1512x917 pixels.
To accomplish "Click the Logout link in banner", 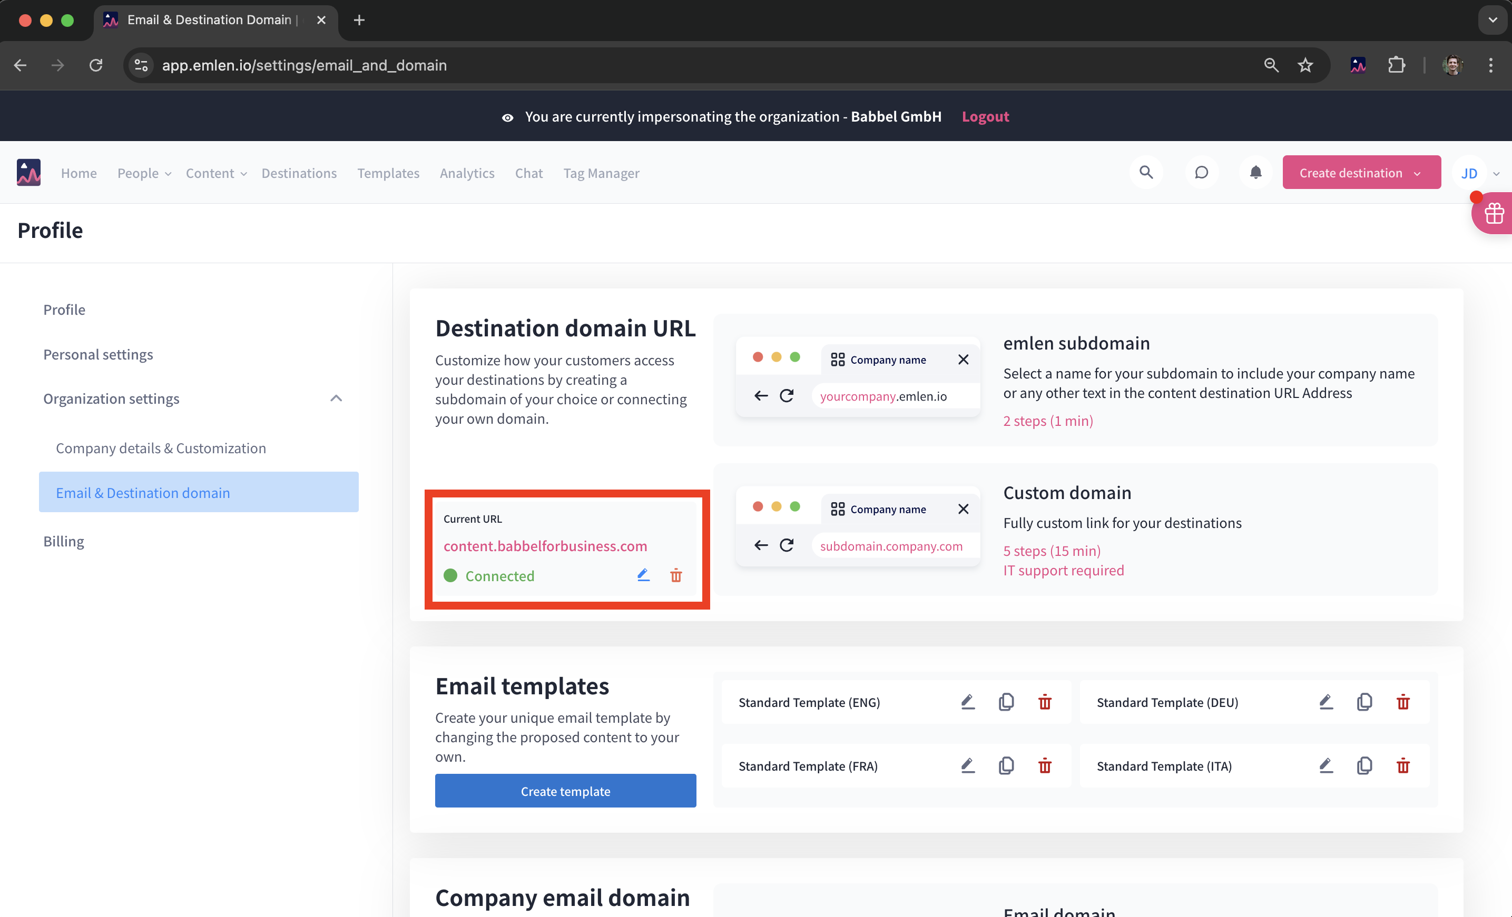I will click(x=985, y=116).
